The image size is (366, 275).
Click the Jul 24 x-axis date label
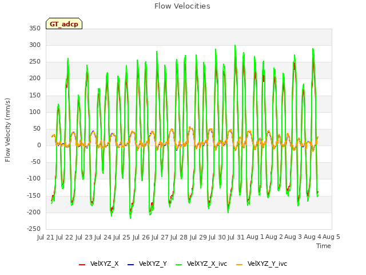[x=103, y=237]
